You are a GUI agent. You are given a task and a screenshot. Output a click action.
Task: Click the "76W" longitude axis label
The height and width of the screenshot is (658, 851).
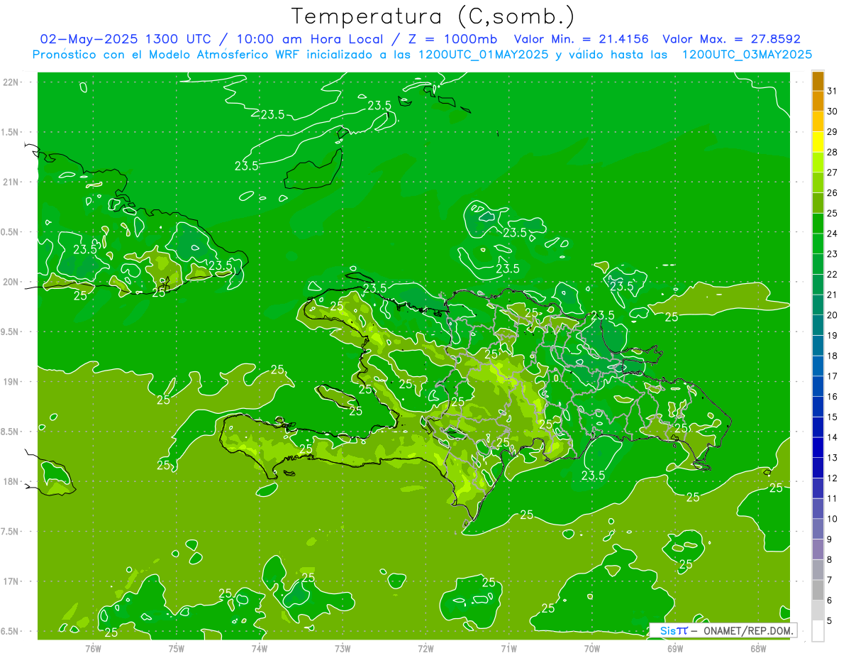pos(93,648)
